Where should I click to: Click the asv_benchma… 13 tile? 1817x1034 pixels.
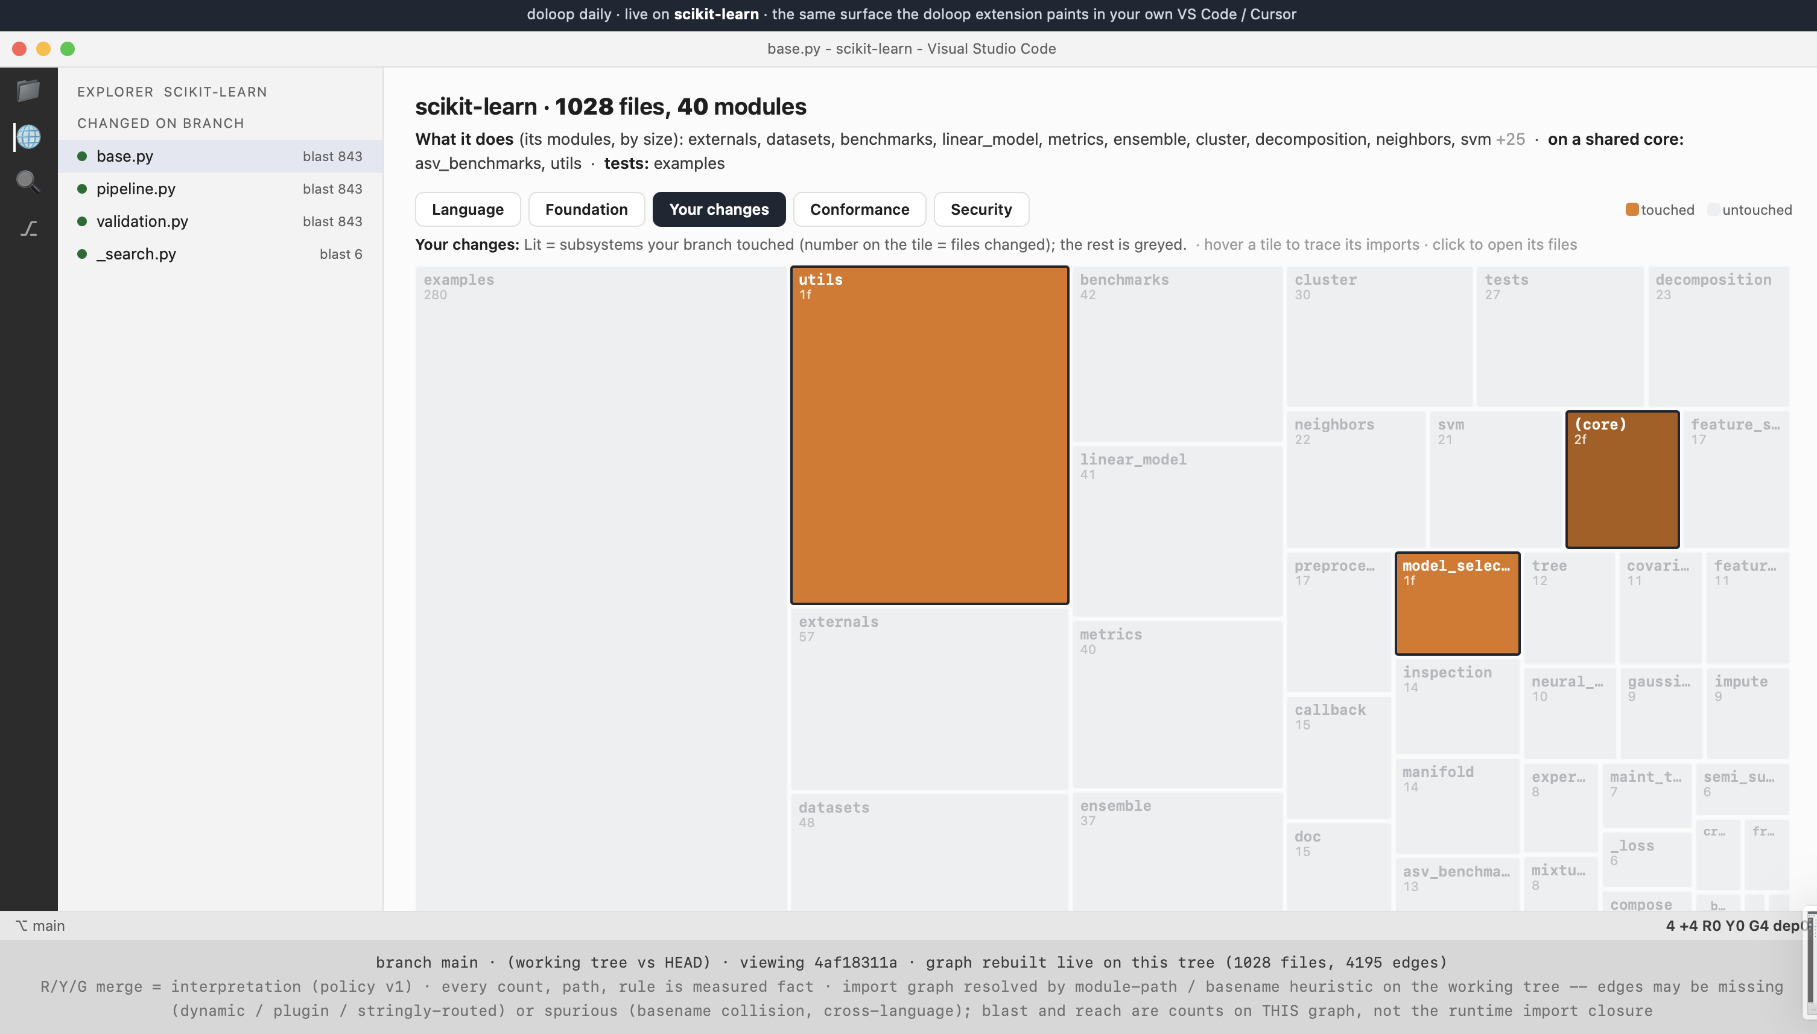[x=1457, y=884]
